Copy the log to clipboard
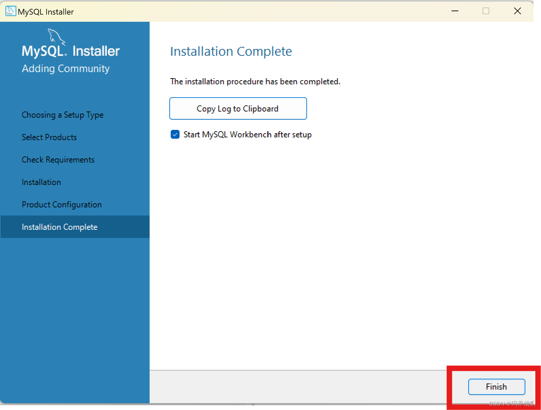Viewport: 541px width, 410px height. click(x=238, y=108)
